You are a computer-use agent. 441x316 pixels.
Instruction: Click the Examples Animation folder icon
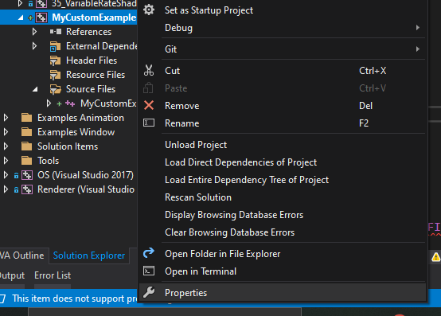tap(26, 118)
